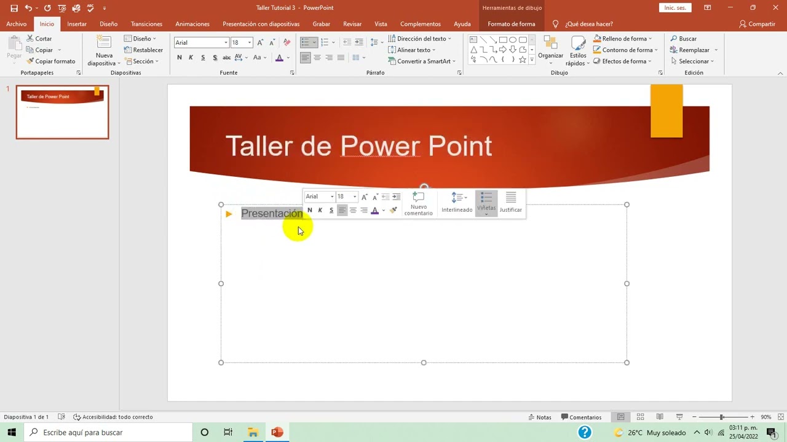Viewport: 787px width, 442px height.
Task: Select slide 1 thumbnail
Action: point(62,112)
